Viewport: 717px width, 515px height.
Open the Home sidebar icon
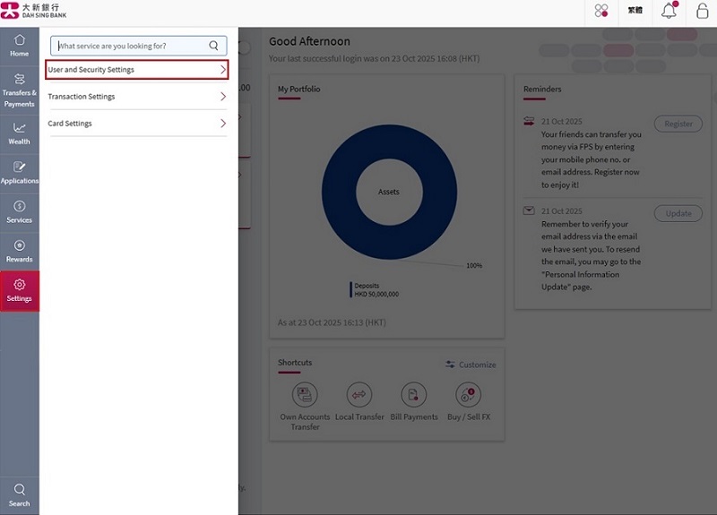click(19, 46)
